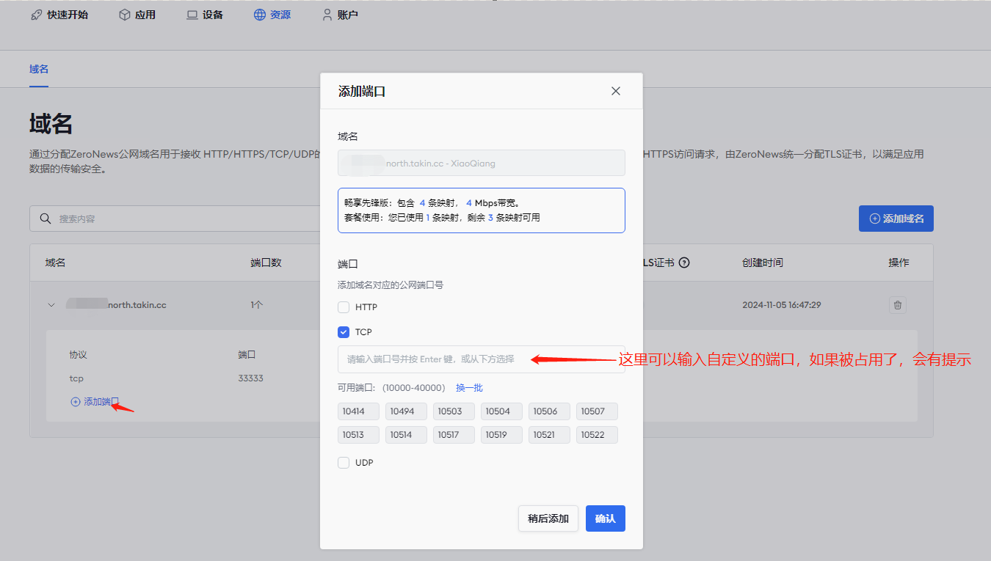Open the 快速开始 menu item
991x561 pixels.
59,15
